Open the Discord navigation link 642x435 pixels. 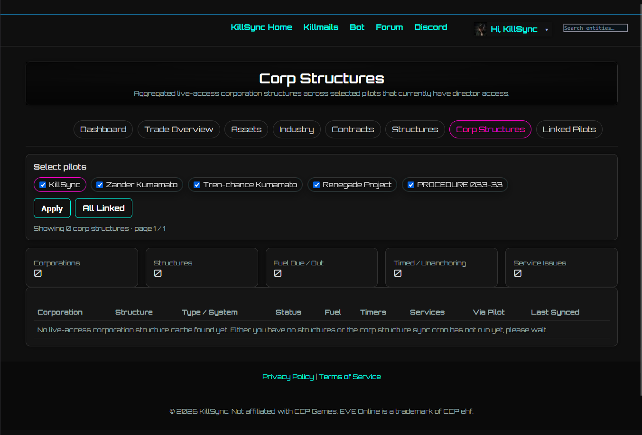[x=430, y=27]
